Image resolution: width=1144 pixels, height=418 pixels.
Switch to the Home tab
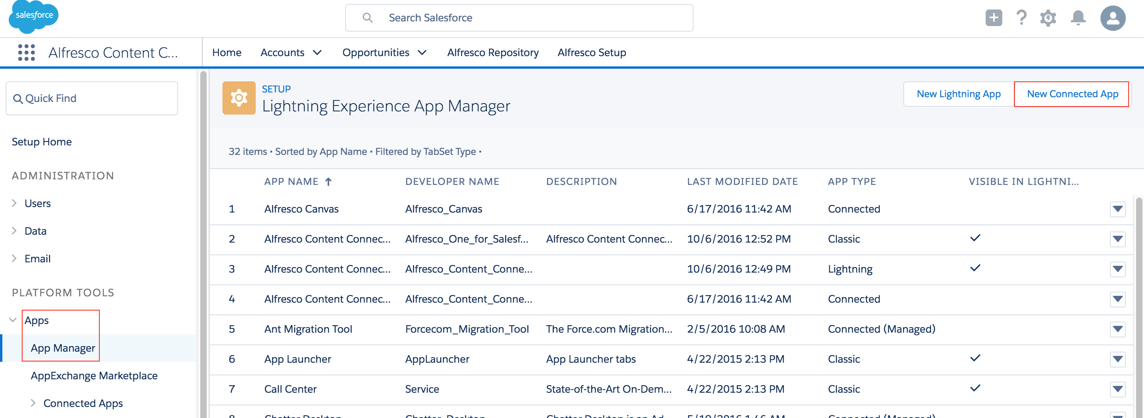pos(227,52)
